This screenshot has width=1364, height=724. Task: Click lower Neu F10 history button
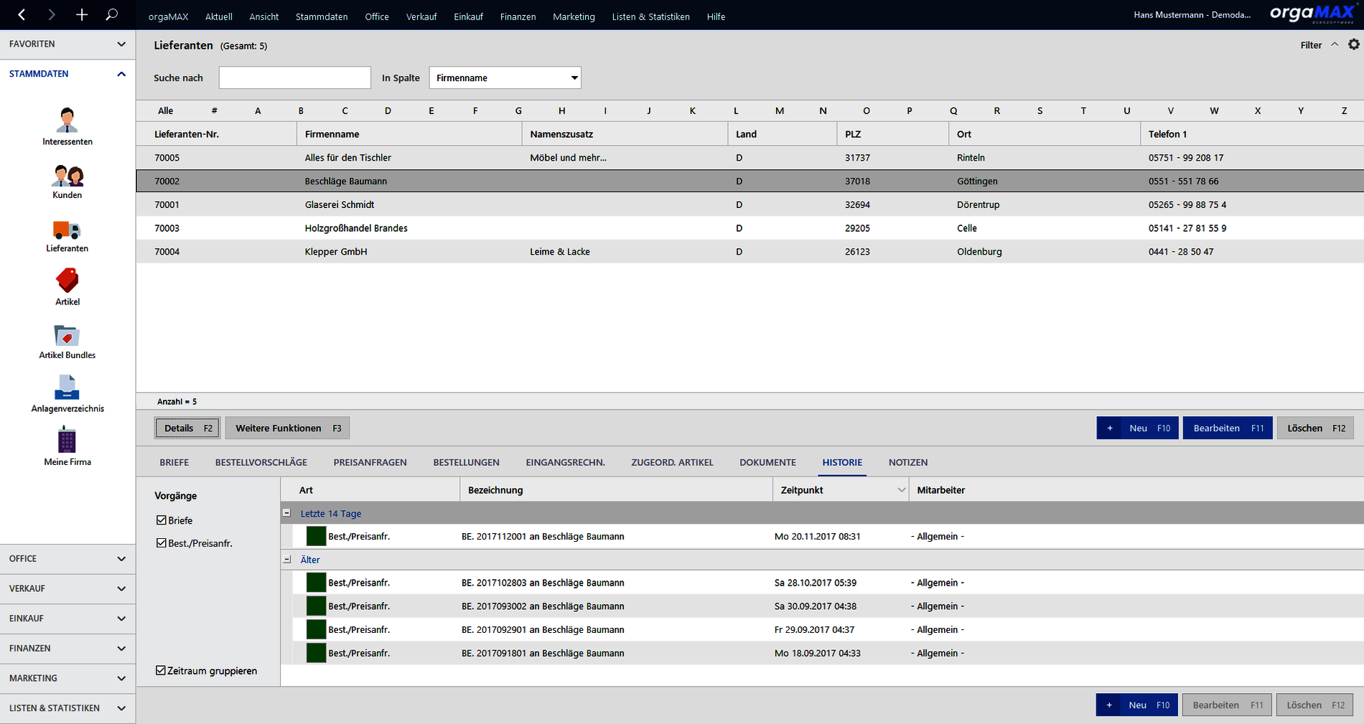click(x=1137, y=705)
